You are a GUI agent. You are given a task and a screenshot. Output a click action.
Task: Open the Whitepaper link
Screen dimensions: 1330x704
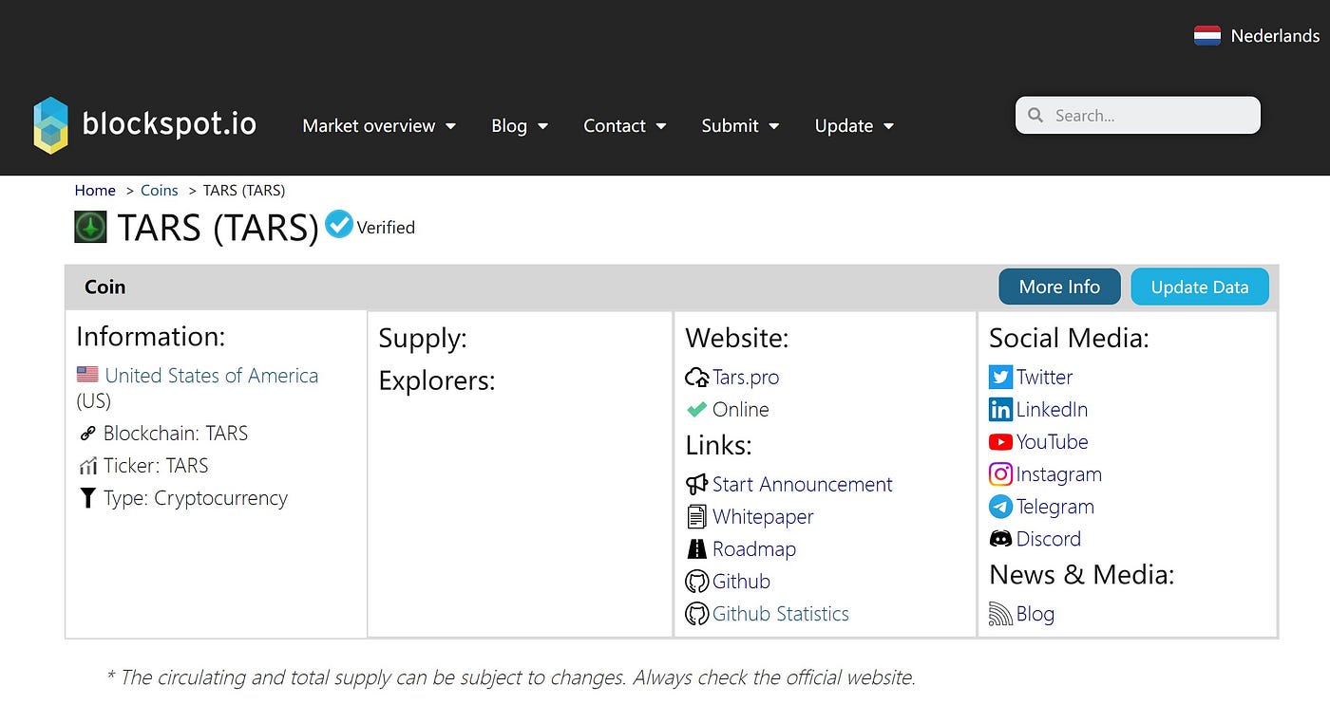[x=763, y=516]
